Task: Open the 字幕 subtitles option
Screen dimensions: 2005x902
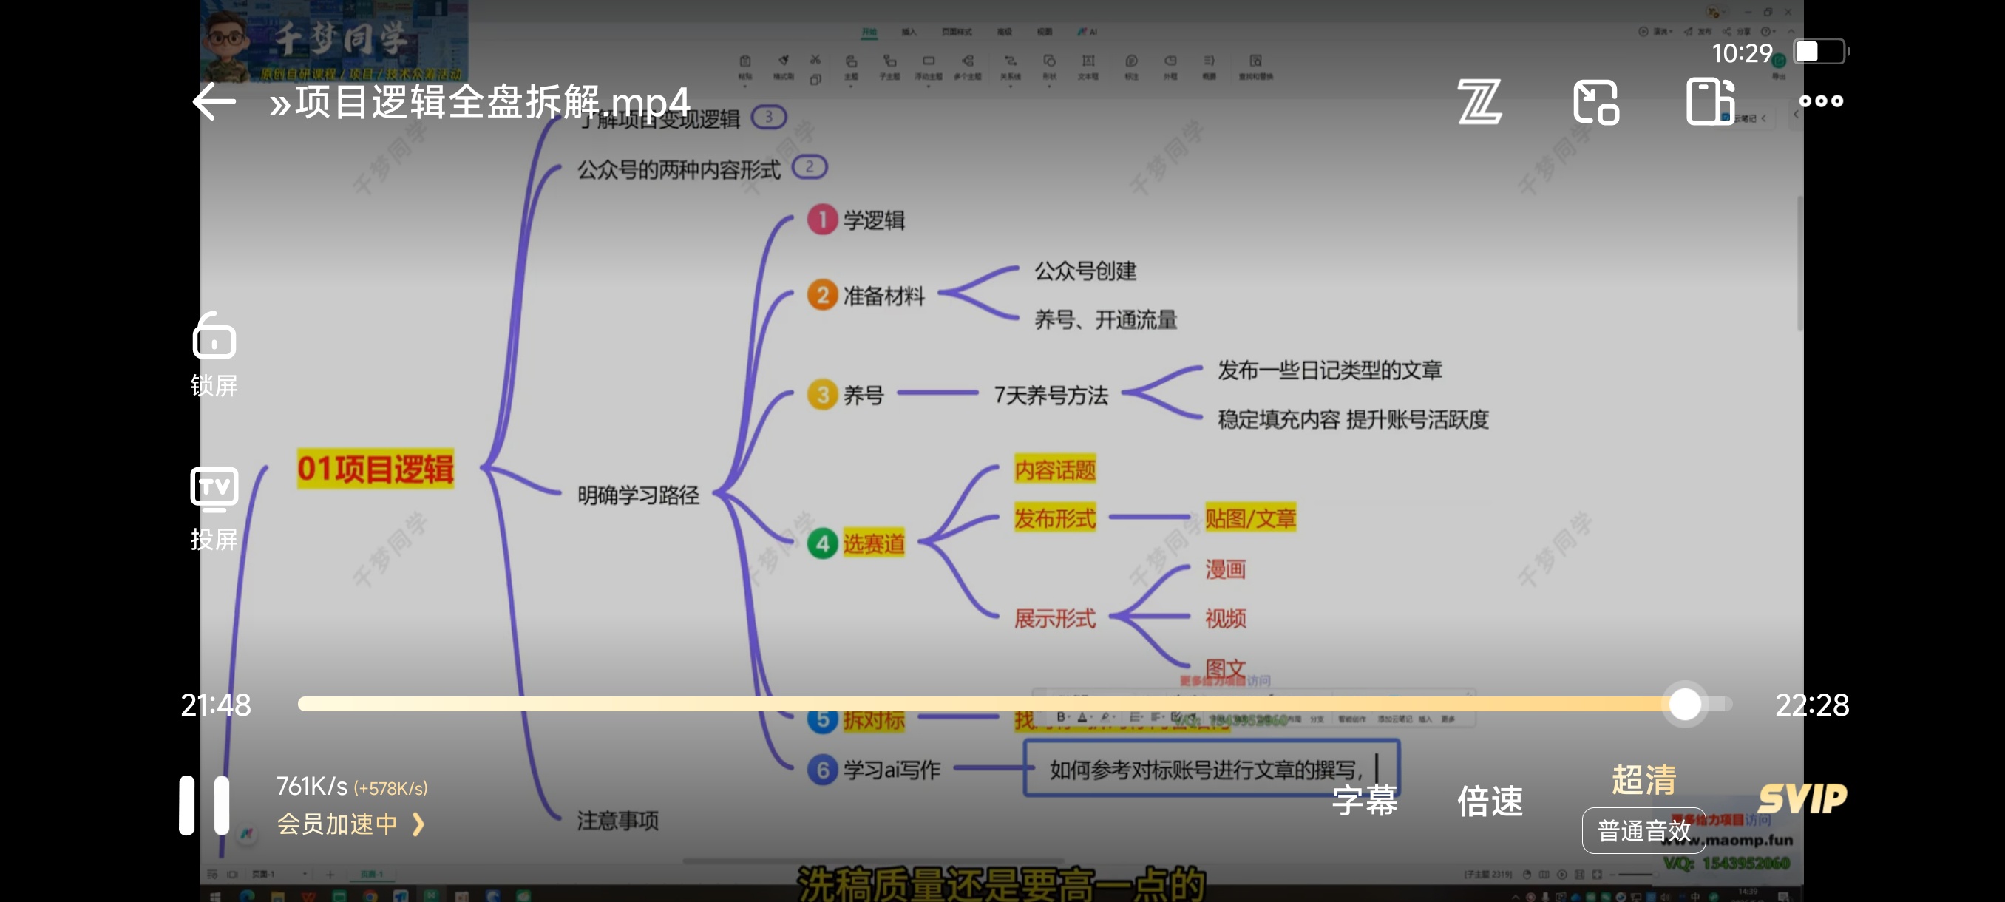Action: (1365, 800)
